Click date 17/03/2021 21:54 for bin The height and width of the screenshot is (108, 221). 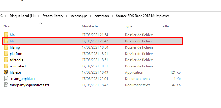coord(95,35)
